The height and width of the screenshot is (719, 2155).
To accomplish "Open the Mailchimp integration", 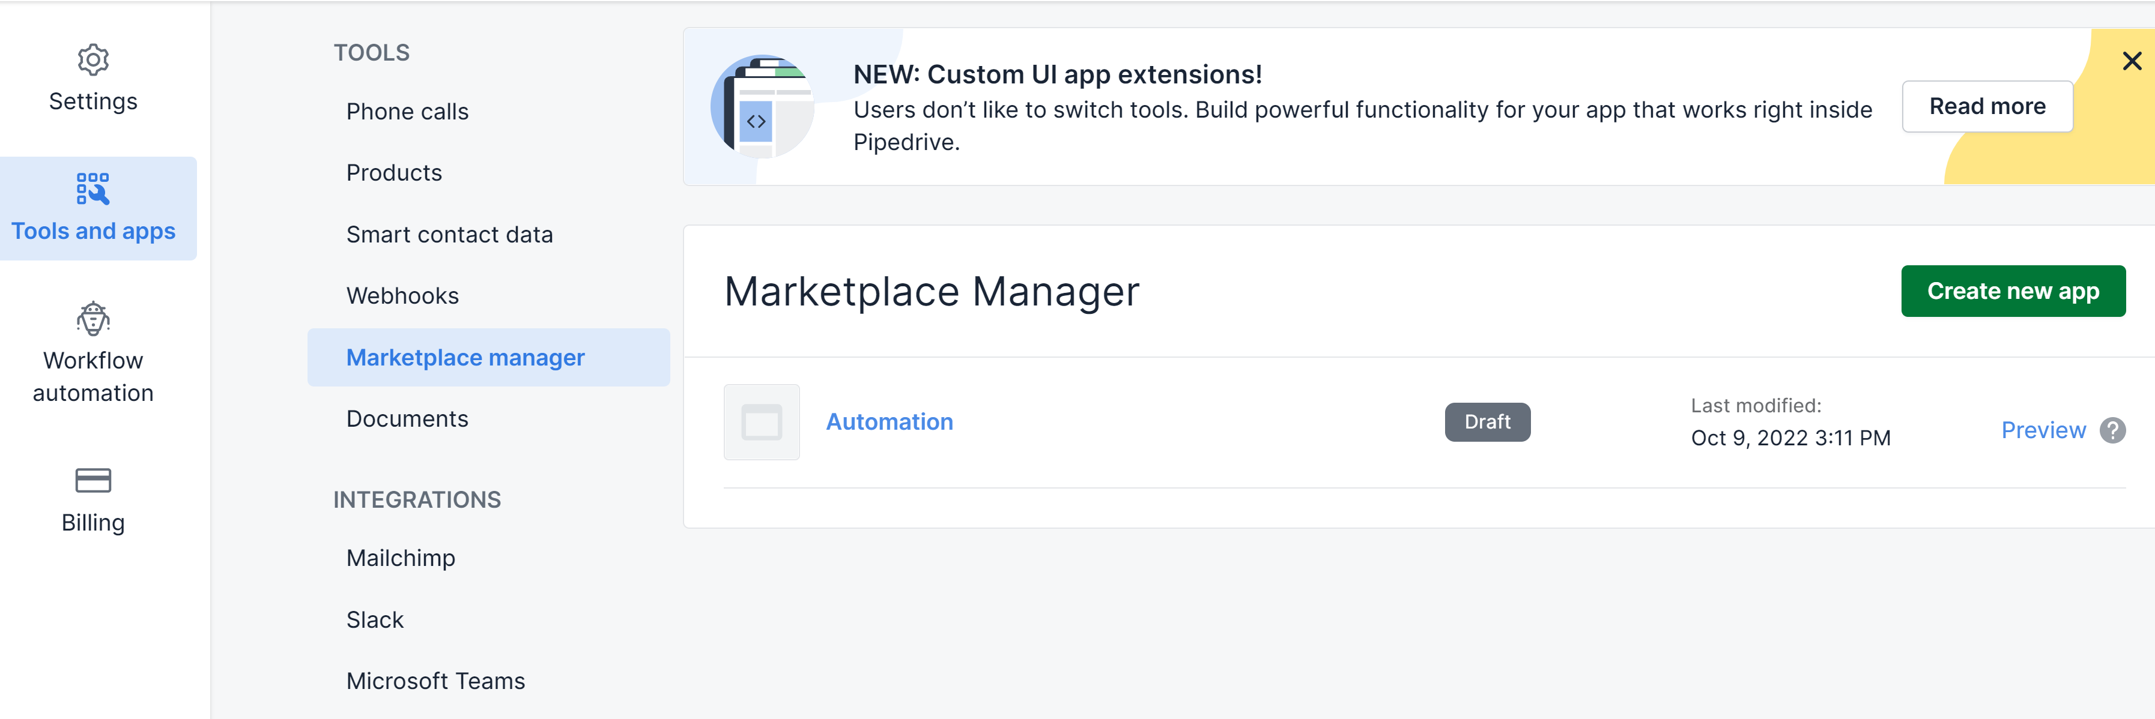I will pos(401,558).
